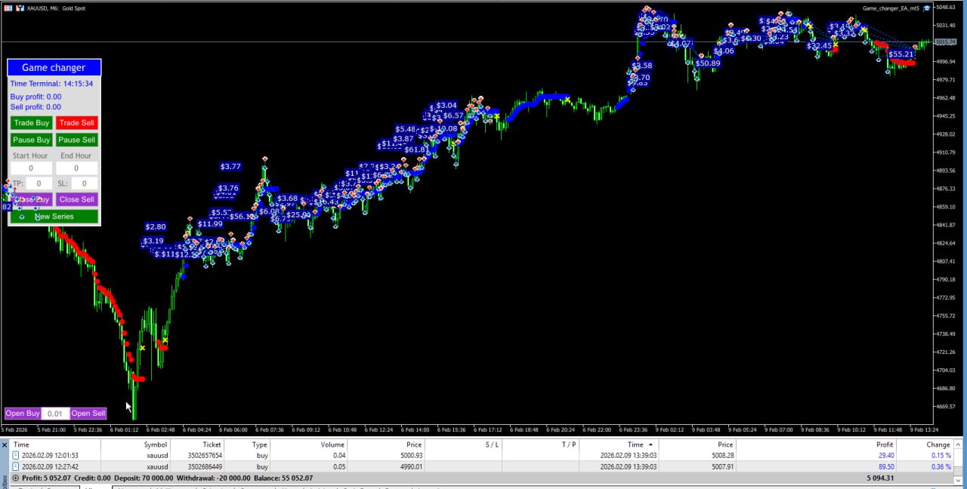This screenshot has height=489, width=967.
Task: Focus the TP value field
Action: tap(39, 183)
